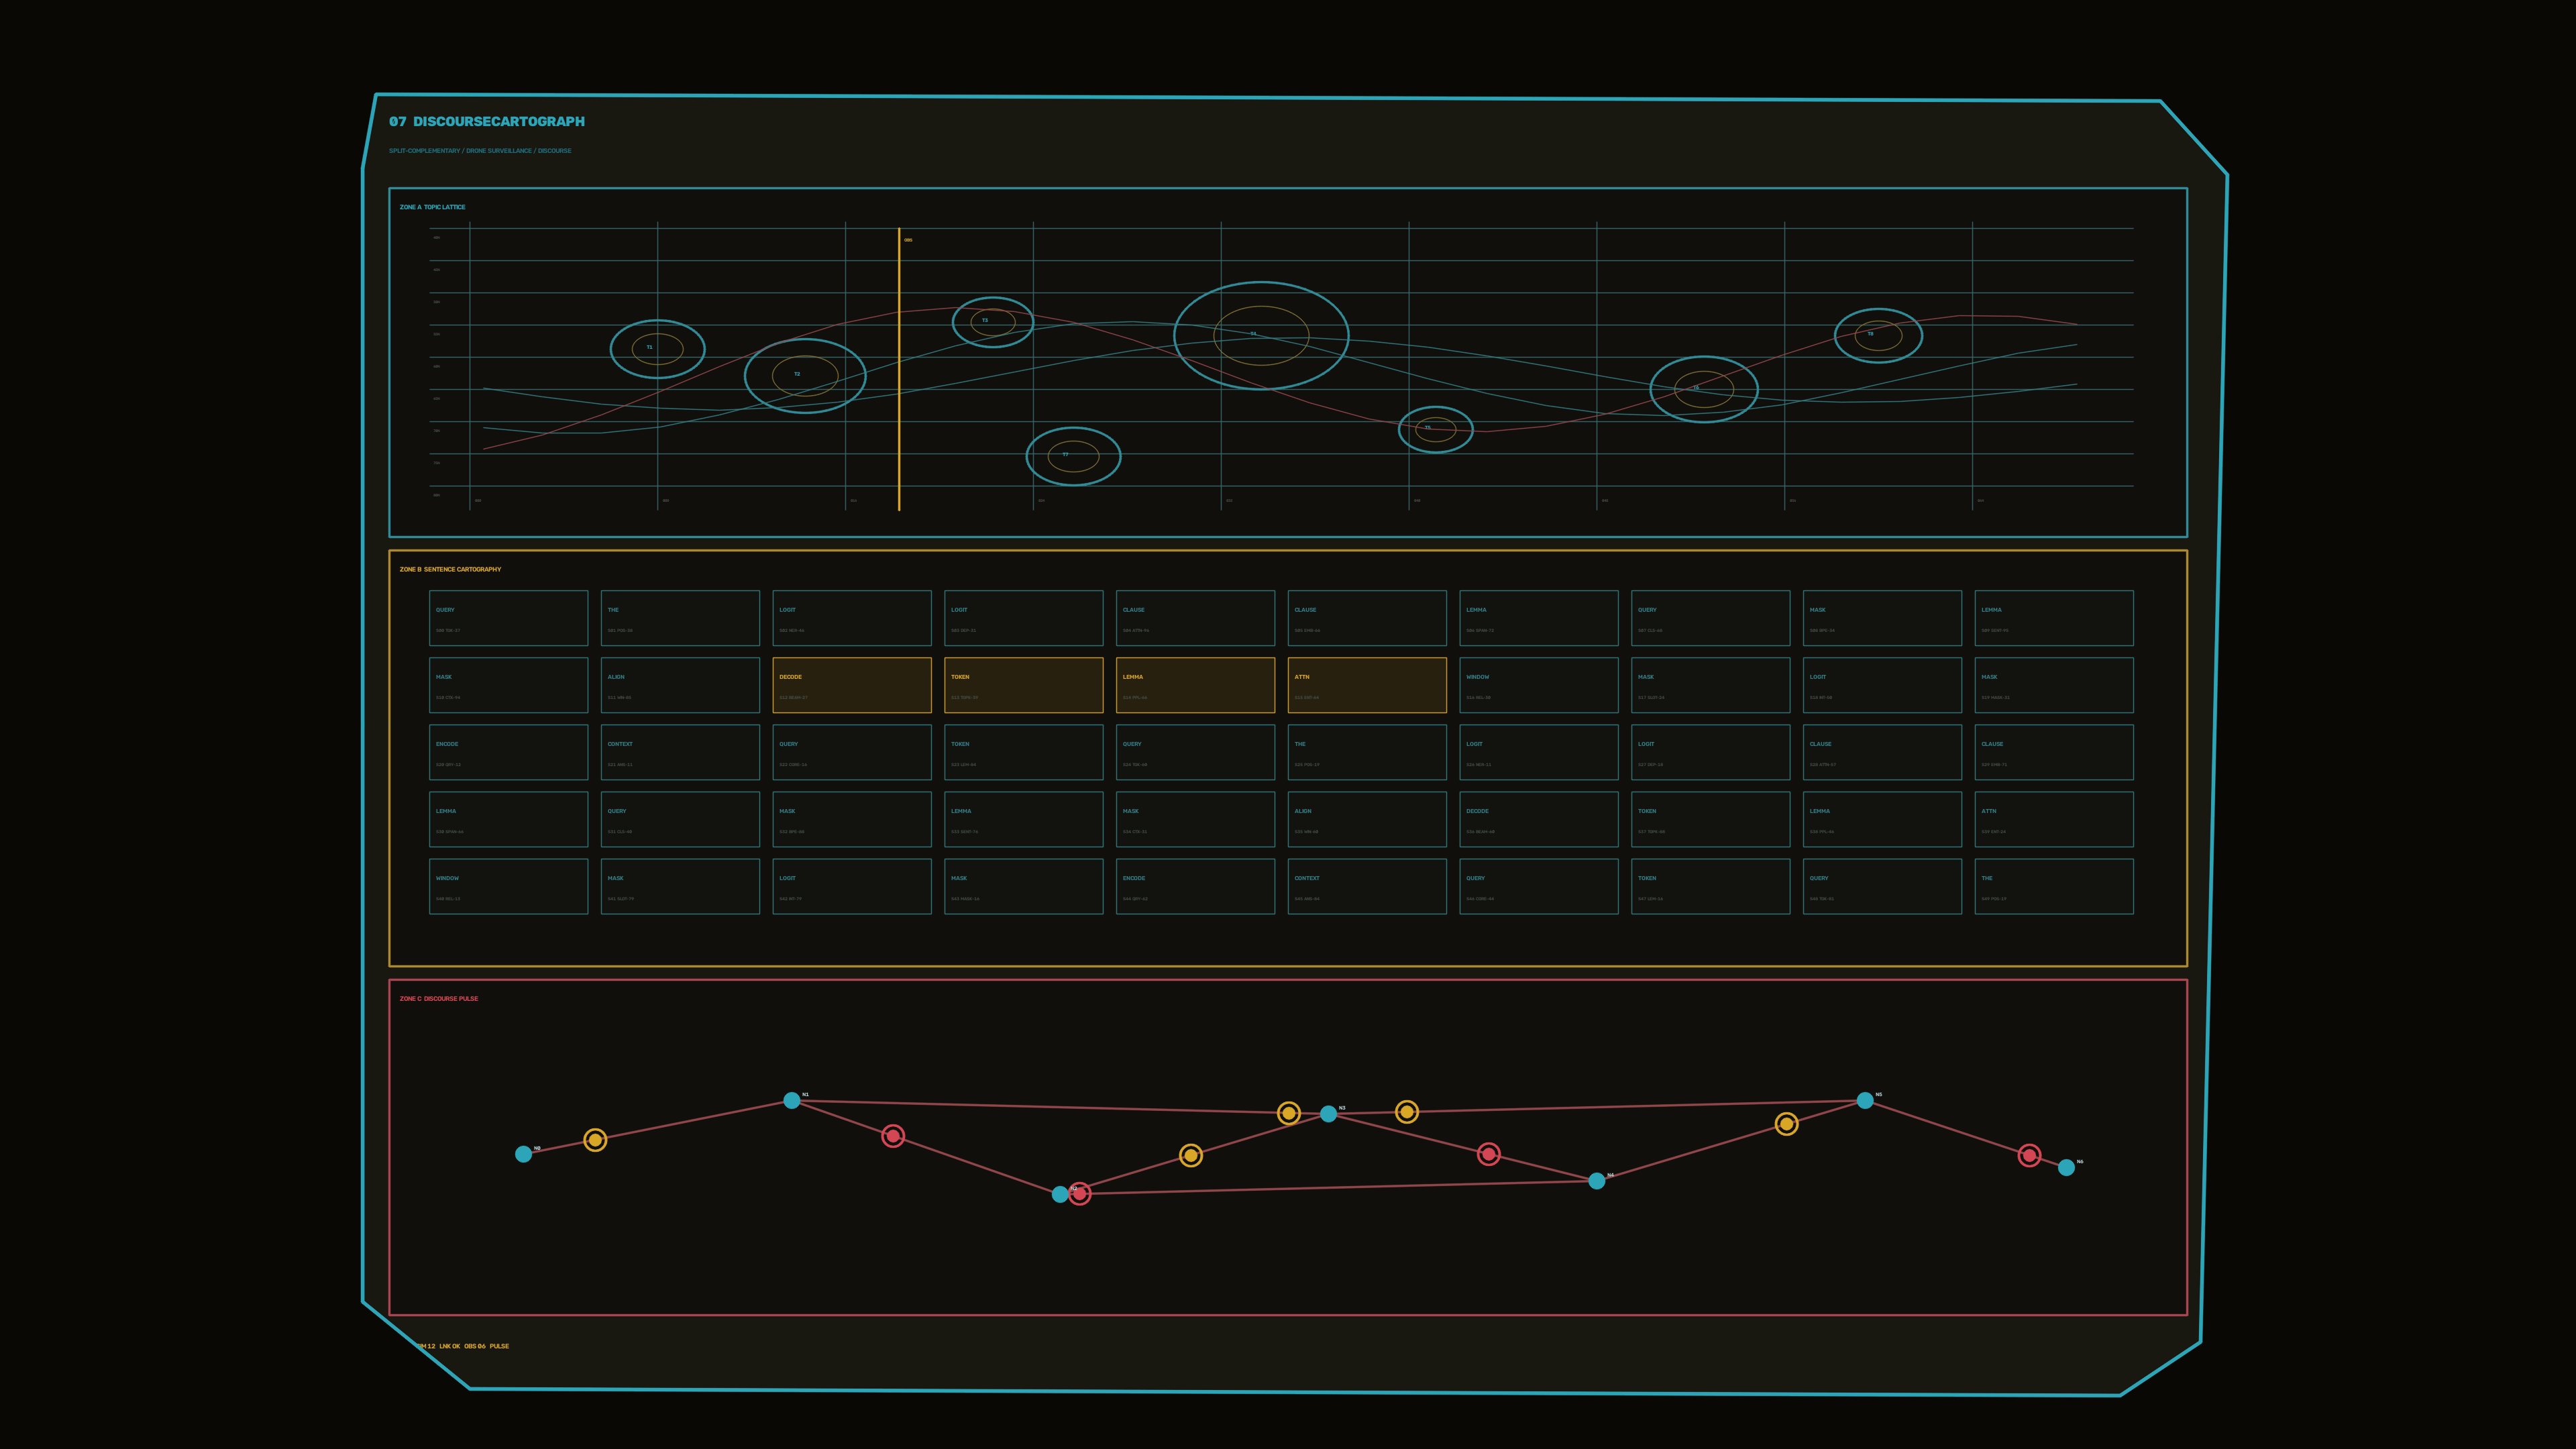Viewport: 2576px width, 1449px height.
Task: Select the LEMMA cell S30 SPAN-66
Action: pyautogui.click(x=509, y=819)
